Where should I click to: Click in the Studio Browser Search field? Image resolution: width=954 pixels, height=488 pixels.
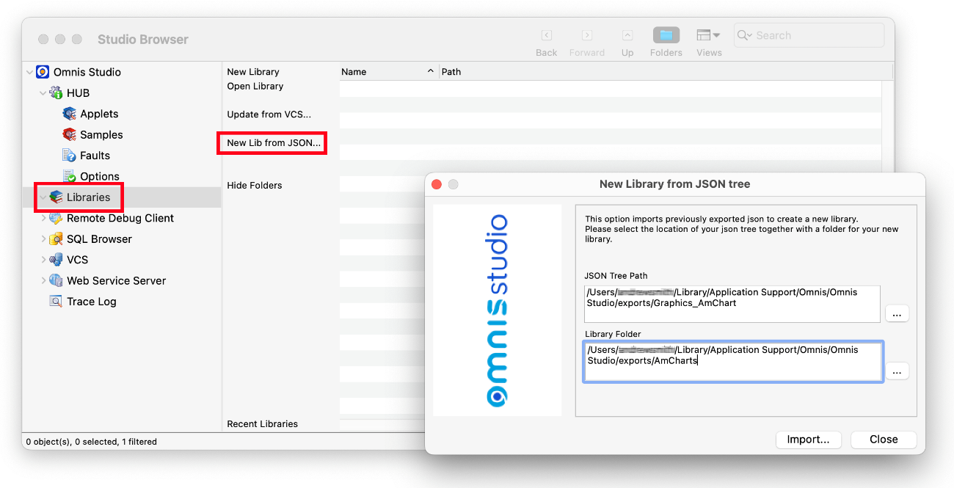click(x=809, y=35)
